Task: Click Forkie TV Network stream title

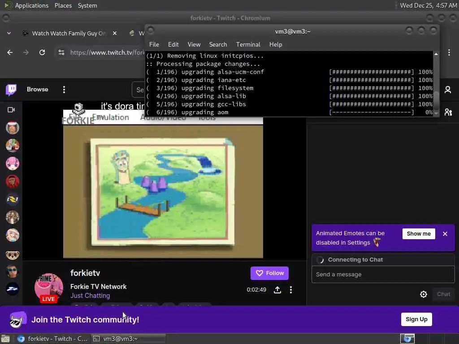Action: [98, 287]
